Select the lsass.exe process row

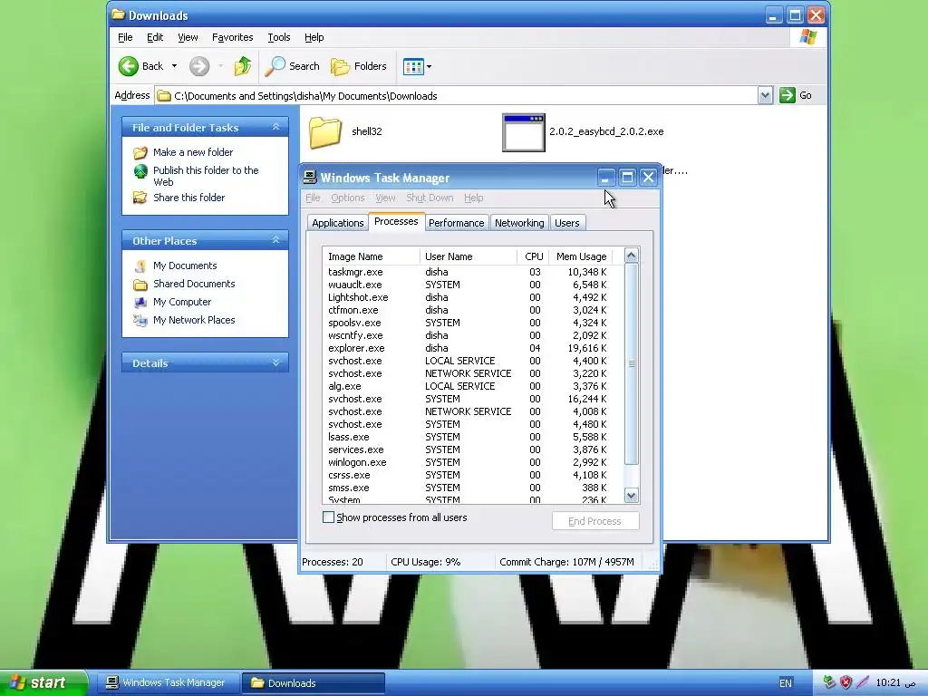pyautogui.click(x=472, y=437)
